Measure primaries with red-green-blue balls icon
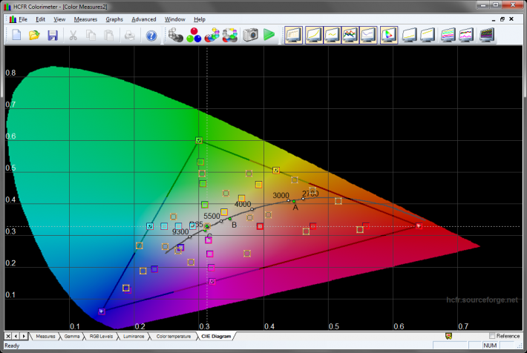The width and height of the screenshot is (527, 353). pos(194,35)
